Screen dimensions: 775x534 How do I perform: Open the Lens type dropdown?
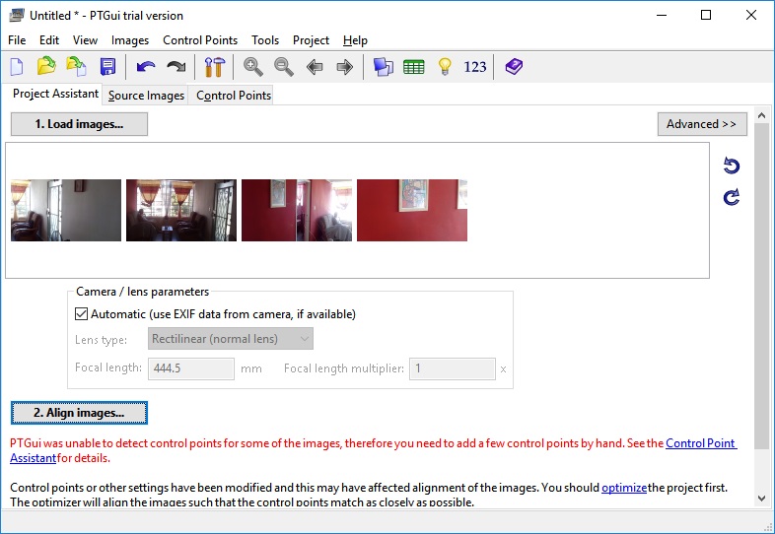pos(231,338)
